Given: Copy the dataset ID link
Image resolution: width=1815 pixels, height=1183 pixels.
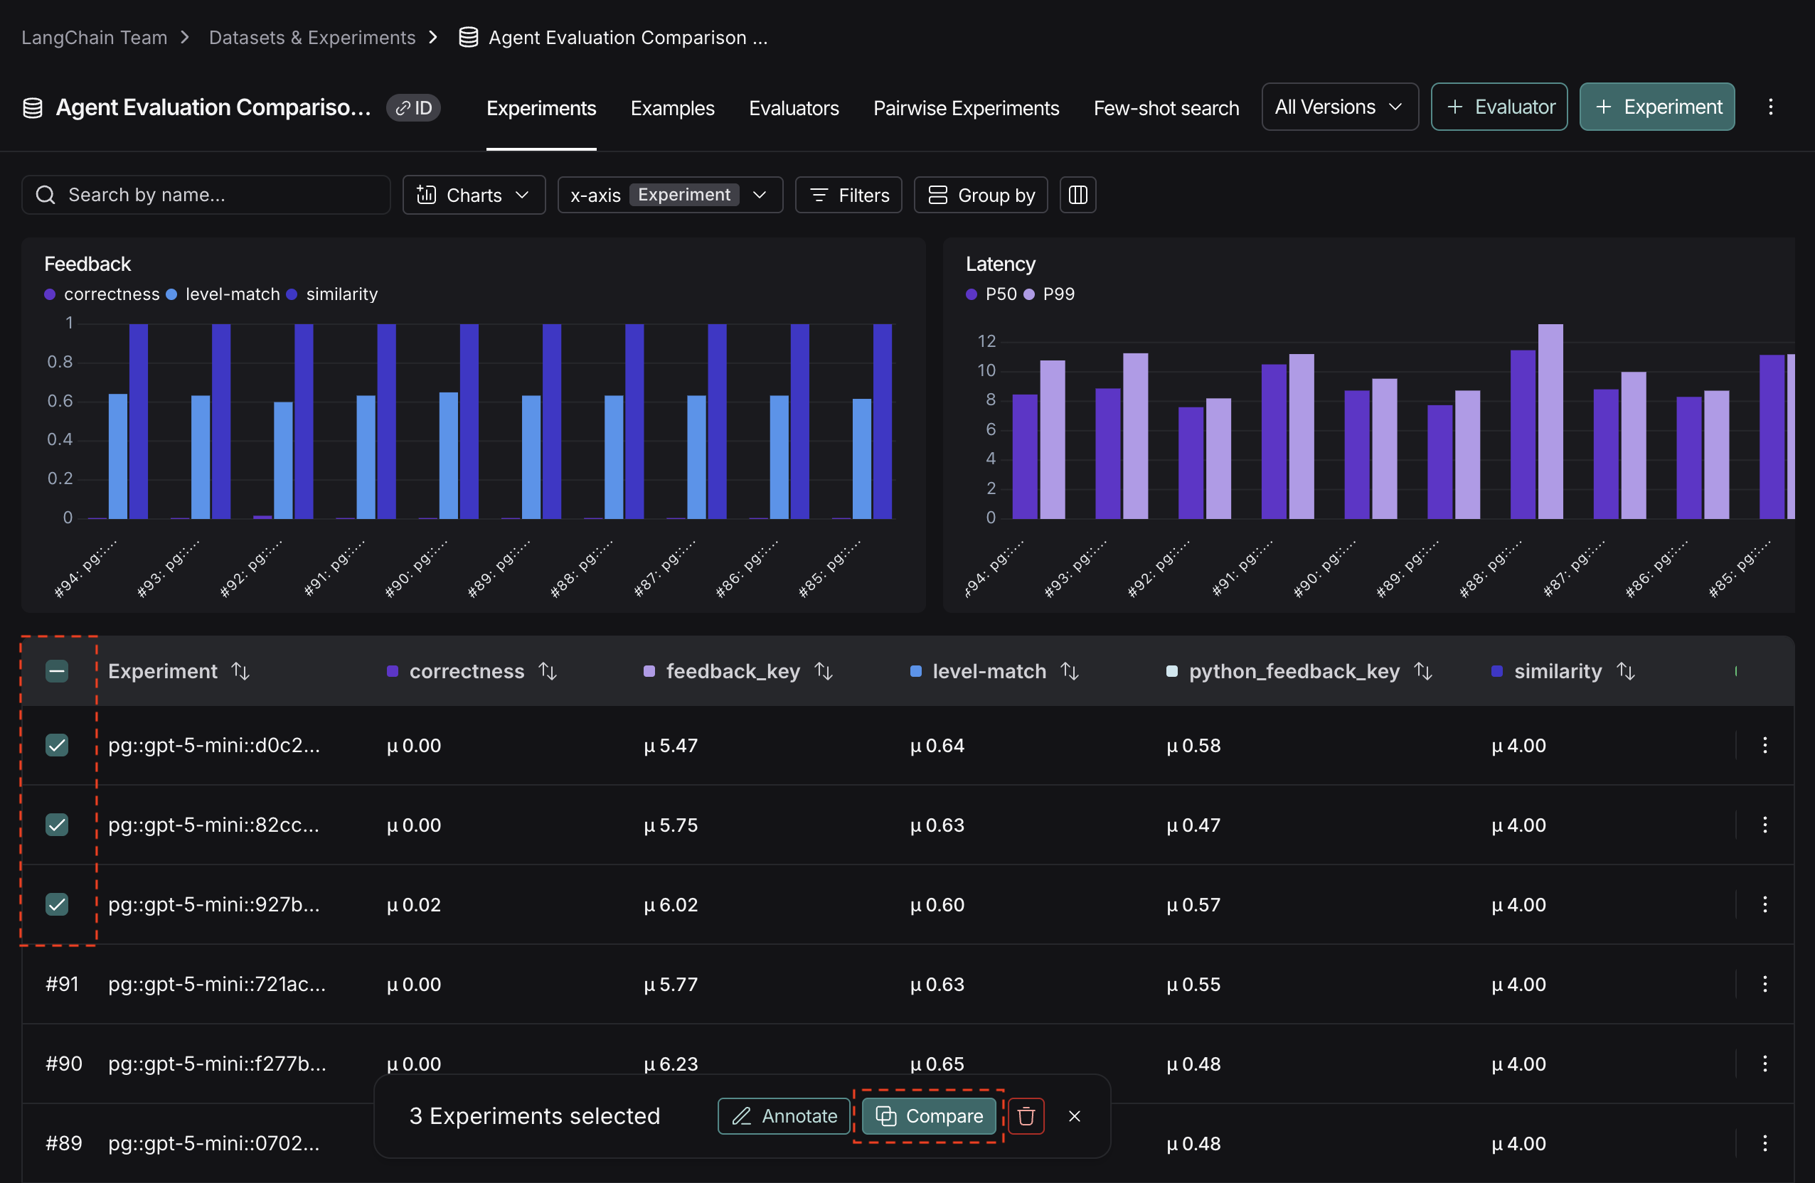Looking at the screenshot, I should [x=412, y=107].
